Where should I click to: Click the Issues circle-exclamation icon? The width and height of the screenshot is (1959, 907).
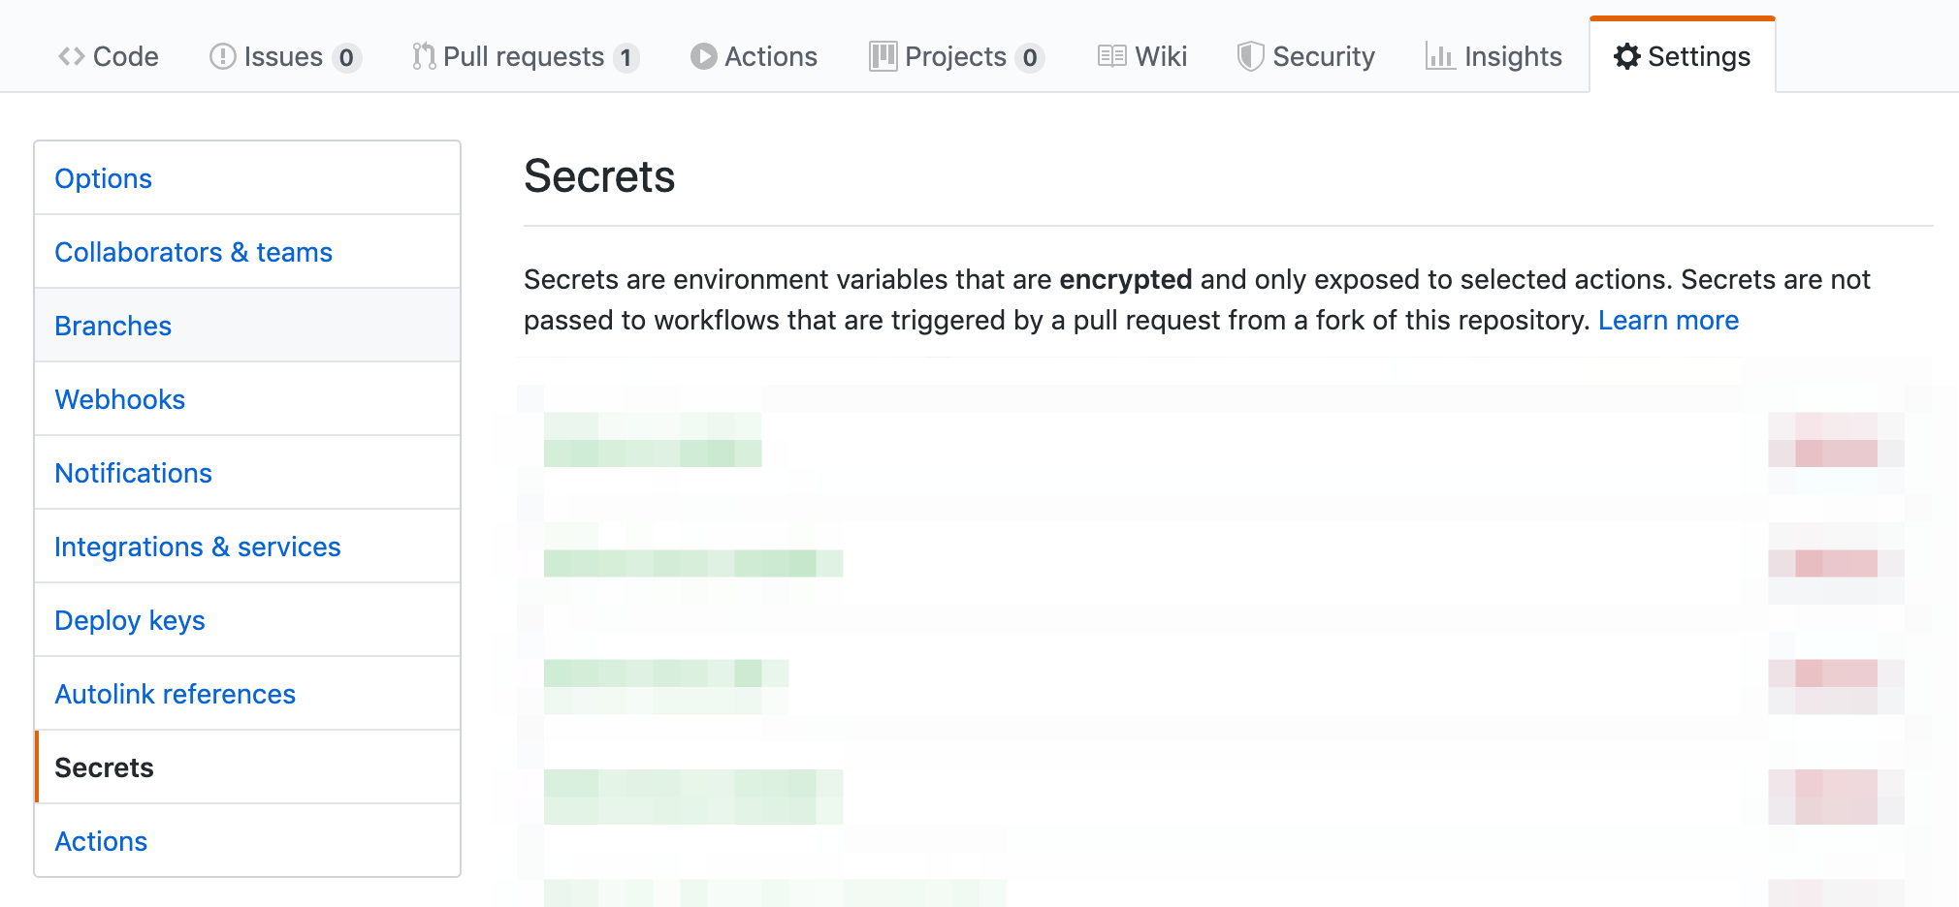222,56
